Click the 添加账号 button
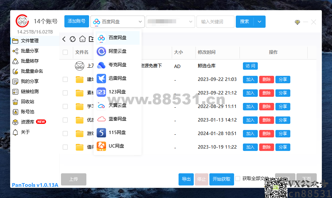 click(77, 21)
